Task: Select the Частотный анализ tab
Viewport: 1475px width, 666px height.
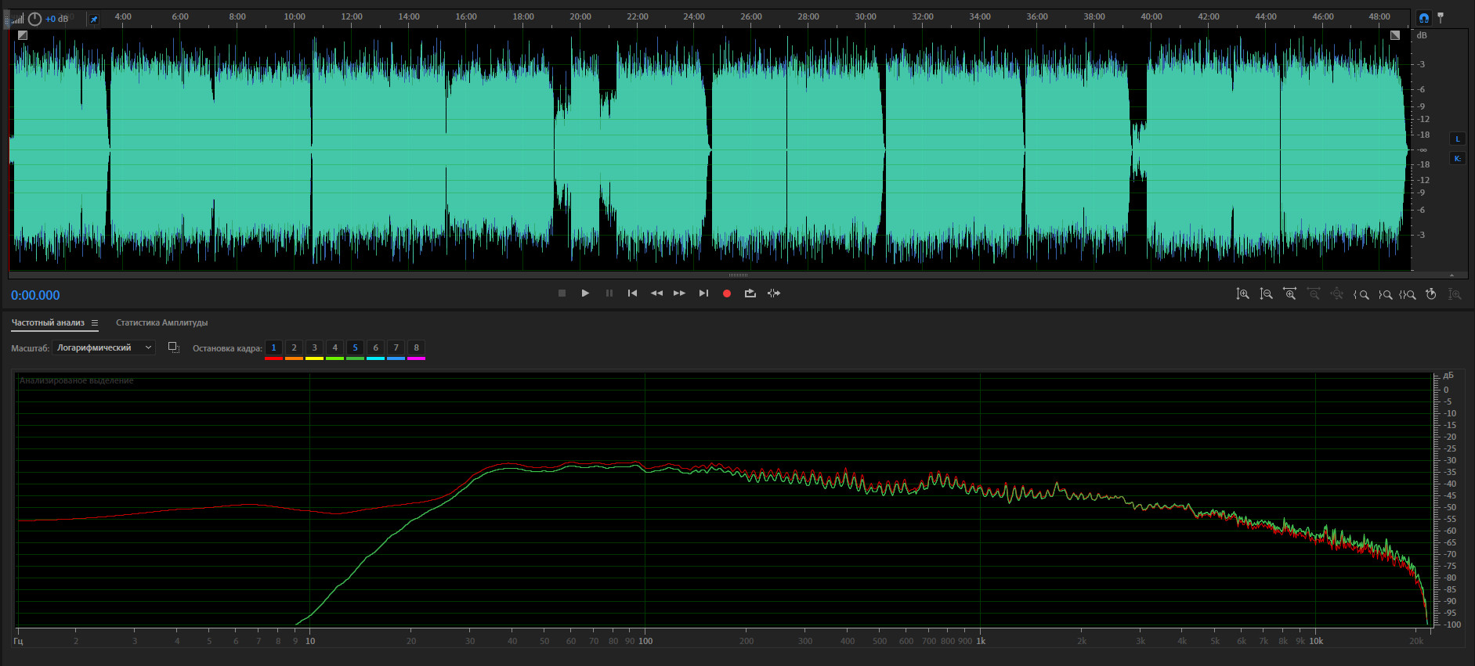Action: [48, 323]
